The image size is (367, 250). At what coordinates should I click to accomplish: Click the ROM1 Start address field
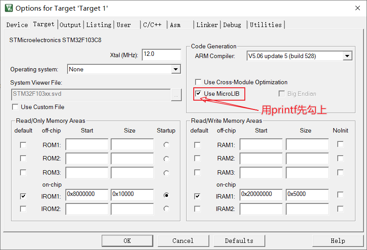pos(87,145)
